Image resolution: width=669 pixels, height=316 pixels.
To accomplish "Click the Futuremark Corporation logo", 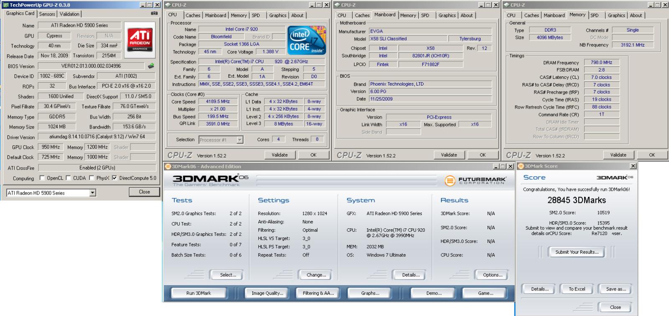I will tap(475, 181).
